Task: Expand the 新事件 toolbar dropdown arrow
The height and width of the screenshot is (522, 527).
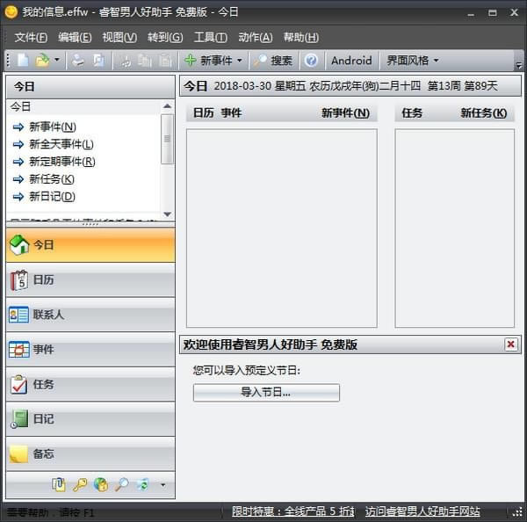Action: 240,61
